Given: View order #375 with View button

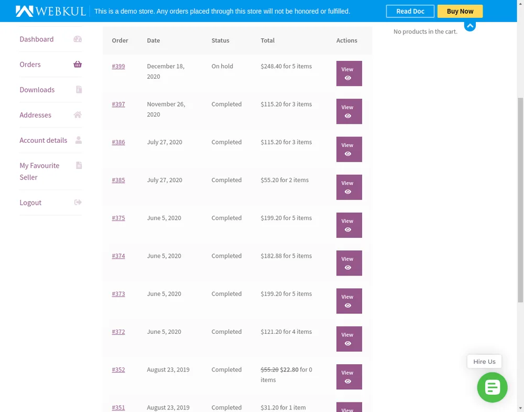Looking at the screenshot, I should (349, 225).
